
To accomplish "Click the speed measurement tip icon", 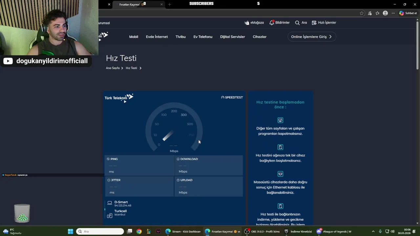I will click(280, 206).
